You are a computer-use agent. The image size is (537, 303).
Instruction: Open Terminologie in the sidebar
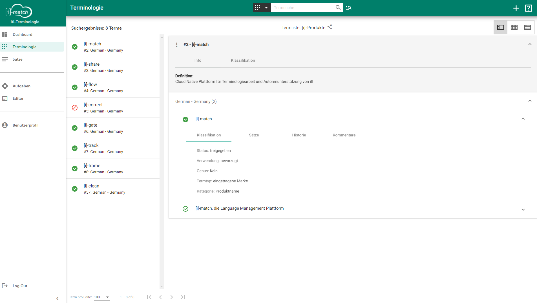tap(32, 47)
